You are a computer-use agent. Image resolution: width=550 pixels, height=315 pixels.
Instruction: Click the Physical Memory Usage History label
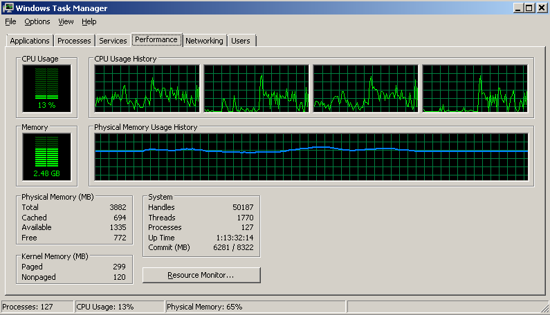point(146,127)
